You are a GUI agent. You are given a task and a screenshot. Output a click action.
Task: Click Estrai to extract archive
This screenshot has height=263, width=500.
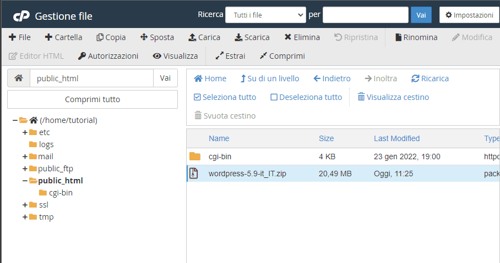tap(230, 56)
